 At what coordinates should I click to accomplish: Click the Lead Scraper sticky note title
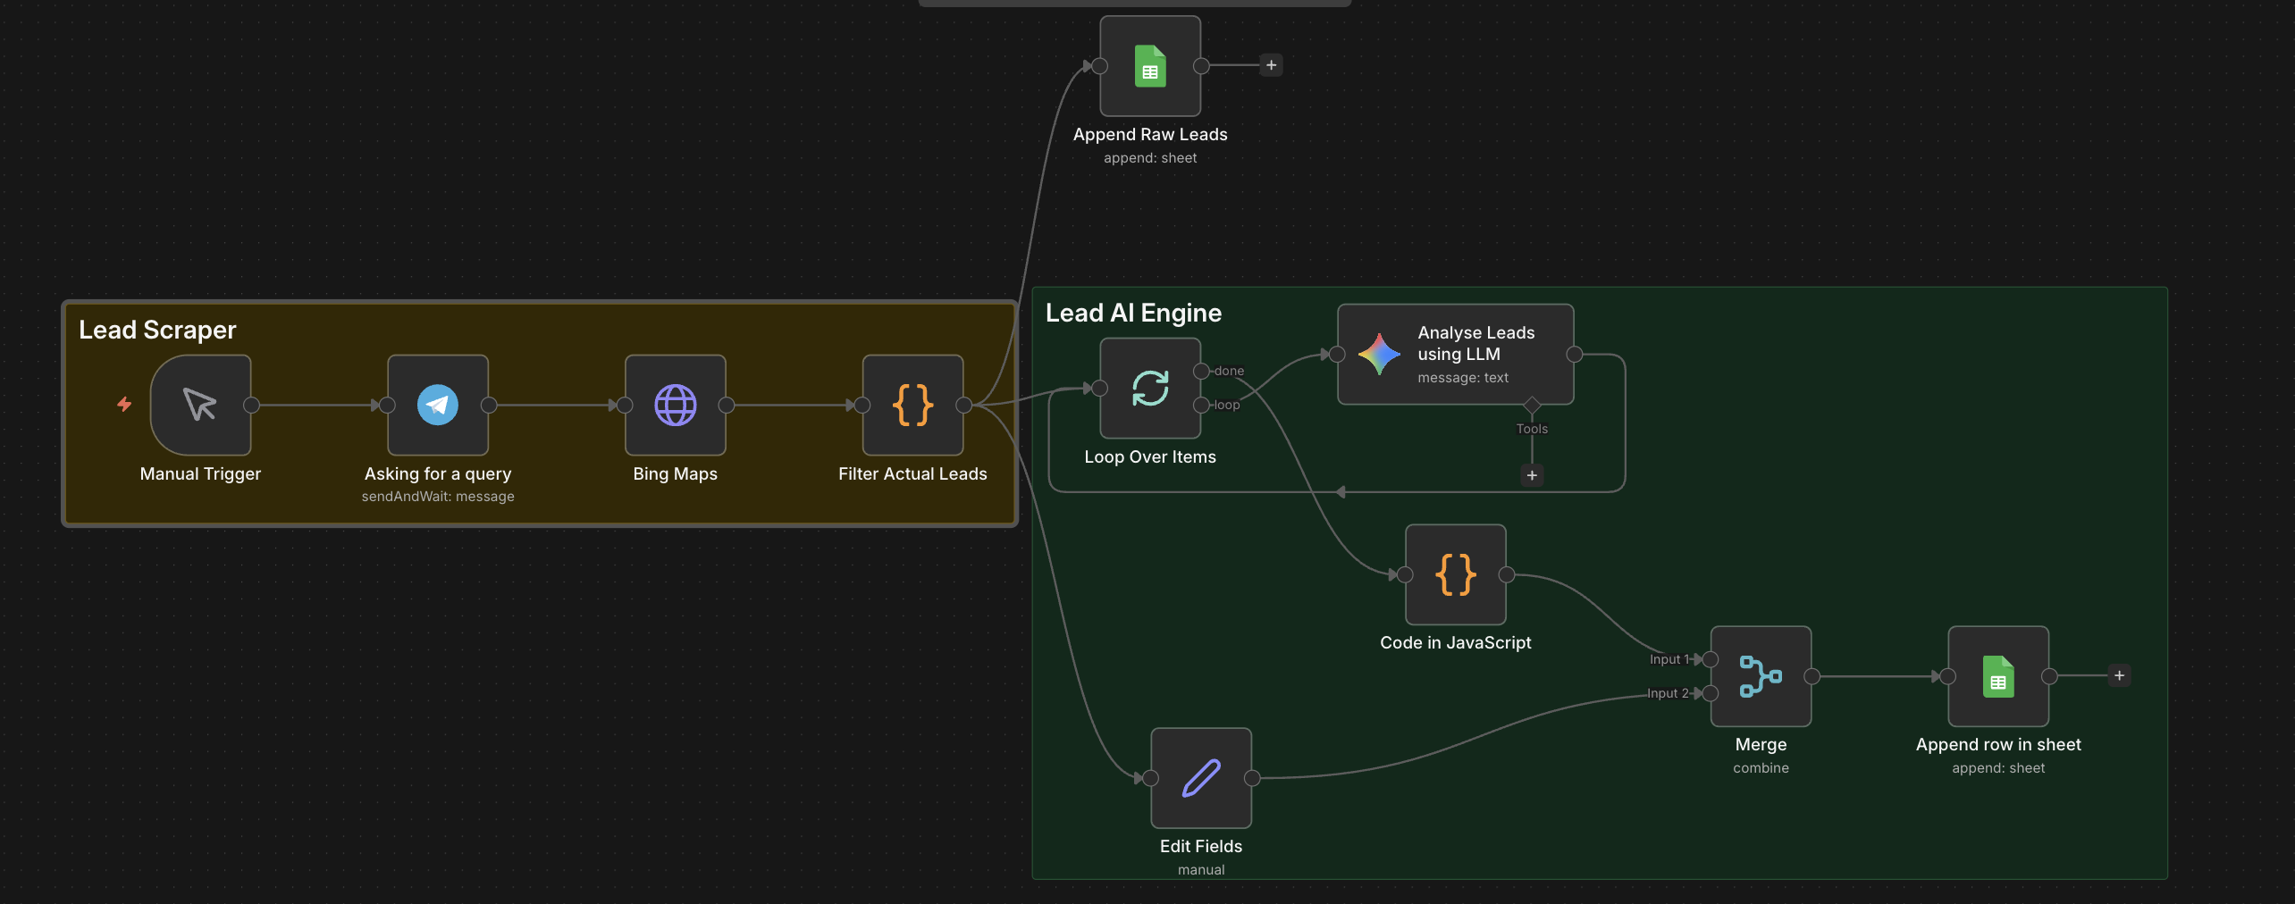pyautogui.click(x=157, y=330)
